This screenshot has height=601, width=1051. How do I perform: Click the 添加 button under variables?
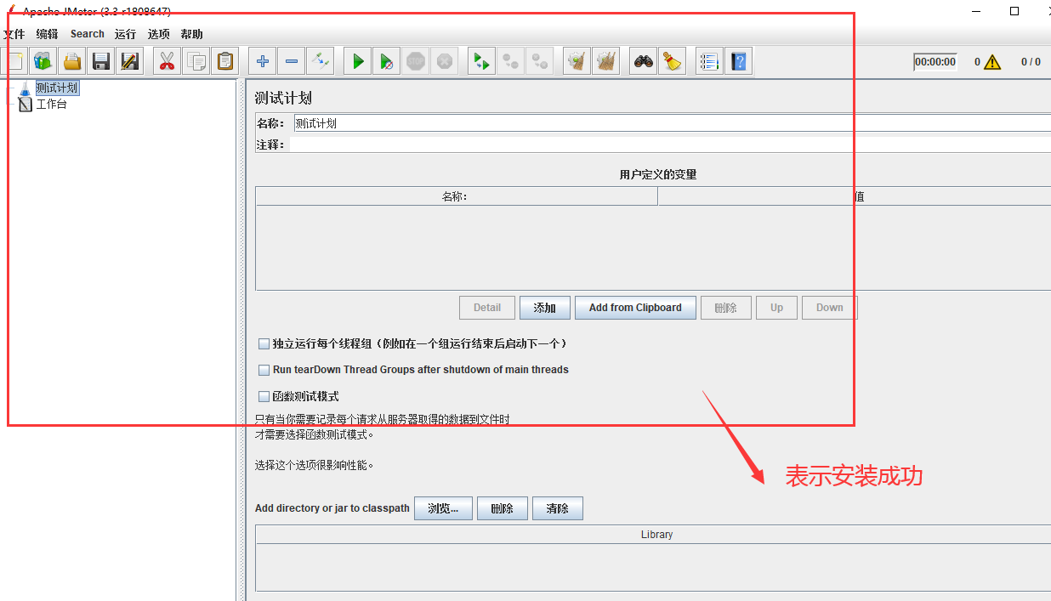click(545, 308)
